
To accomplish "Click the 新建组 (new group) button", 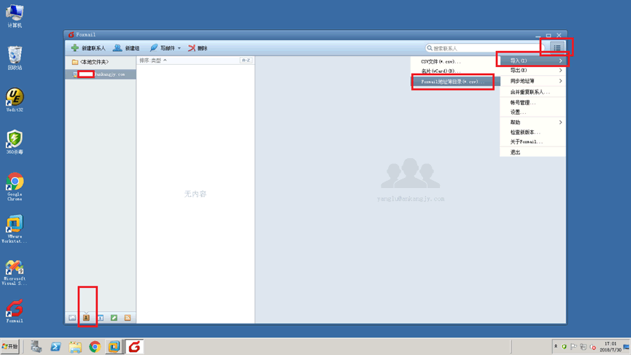I will coord(126,48).
